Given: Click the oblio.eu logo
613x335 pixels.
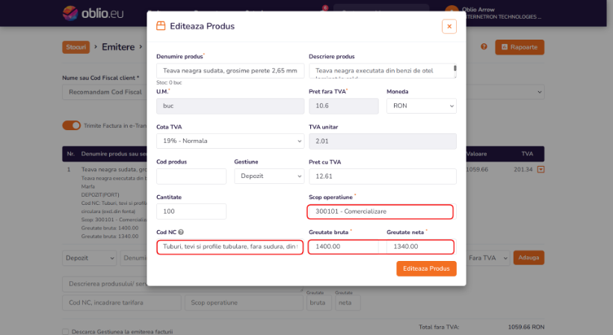Looking at the screenshot, I should [93, 13].
